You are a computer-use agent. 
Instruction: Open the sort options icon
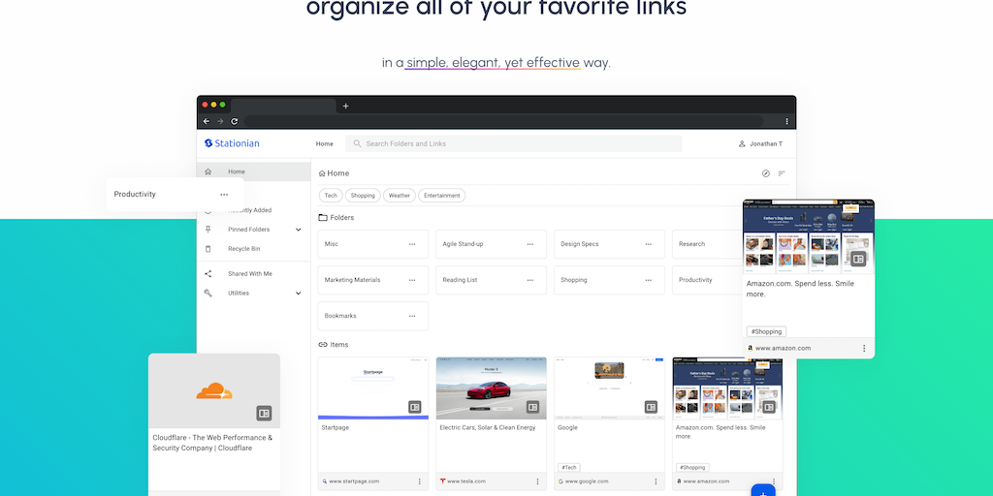[x=782, y=173]
